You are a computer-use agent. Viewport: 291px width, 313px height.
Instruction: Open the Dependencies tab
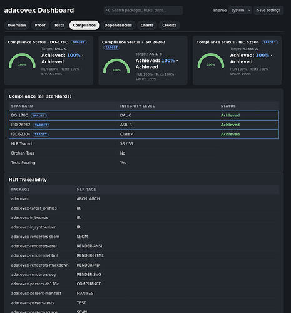pyautogui.click(x=118, y=25)
